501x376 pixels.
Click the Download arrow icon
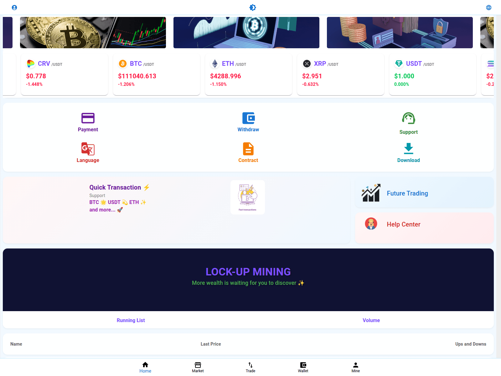pos(409,149)
